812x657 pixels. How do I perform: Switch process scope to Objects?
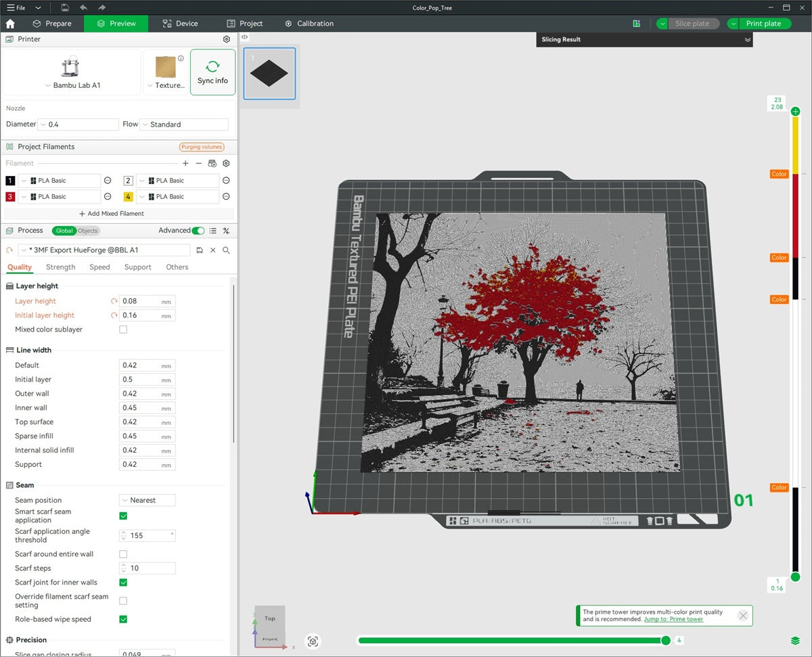coord(87,231)
